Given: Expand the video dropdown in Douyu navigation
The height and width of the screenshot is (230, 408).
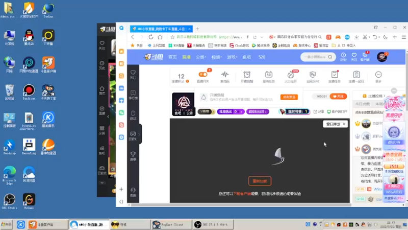Looking at the screenshot, I should pyautogui.click(x=216, y=57).
